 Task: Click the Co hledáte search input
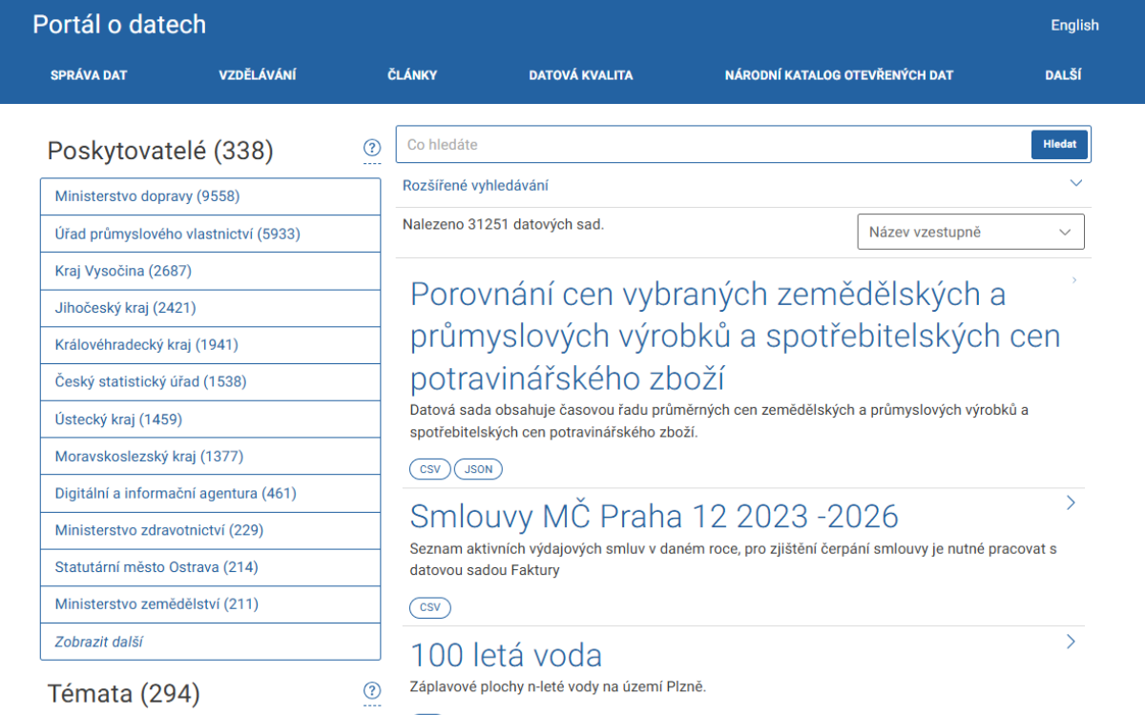[x=668, y=144]
